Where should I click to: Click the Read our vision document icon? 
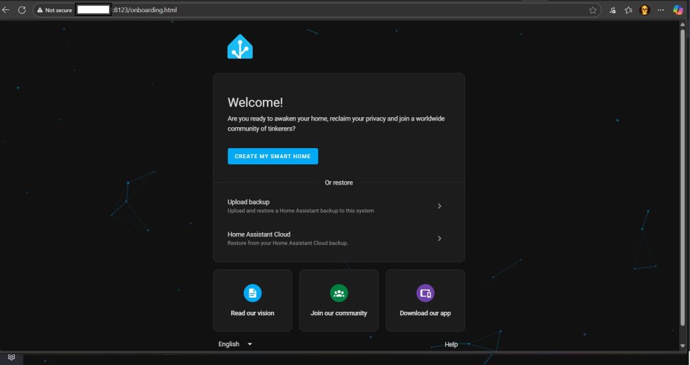point(253,294)
